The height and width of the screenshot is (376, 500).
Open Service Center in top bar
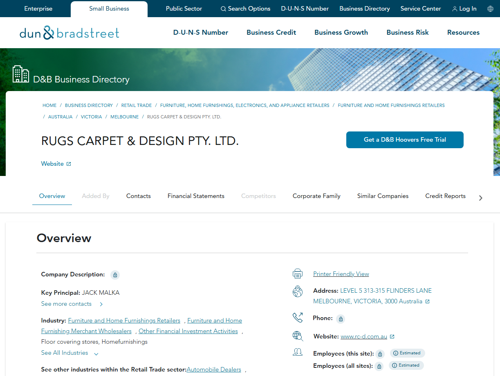pyautogui.click(x=421, y=9)
